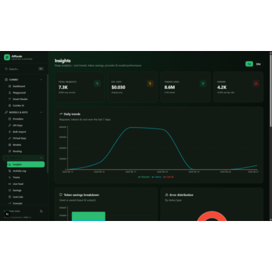
Task: Open Traces sidebar icon
Action: click(x=10, y=177)
